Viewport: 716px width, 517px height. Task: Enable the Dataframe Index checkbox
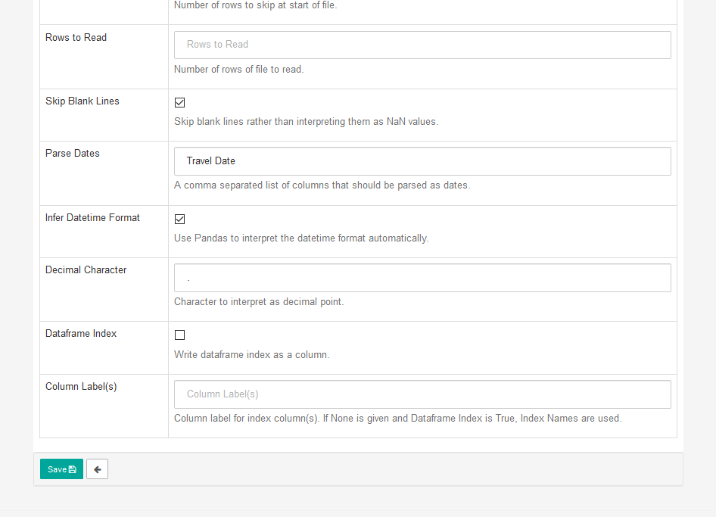pyautogui.click(x=179, y=335)
